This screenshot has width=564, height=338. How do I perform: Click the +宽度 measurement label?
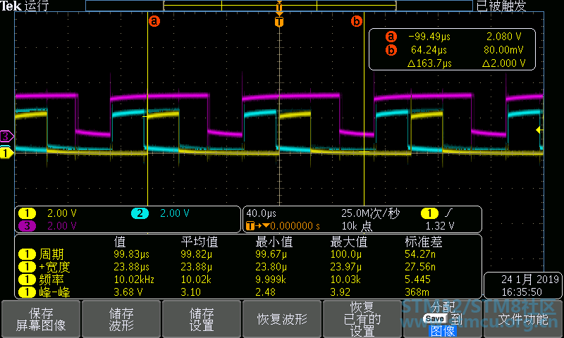[54, 267]
